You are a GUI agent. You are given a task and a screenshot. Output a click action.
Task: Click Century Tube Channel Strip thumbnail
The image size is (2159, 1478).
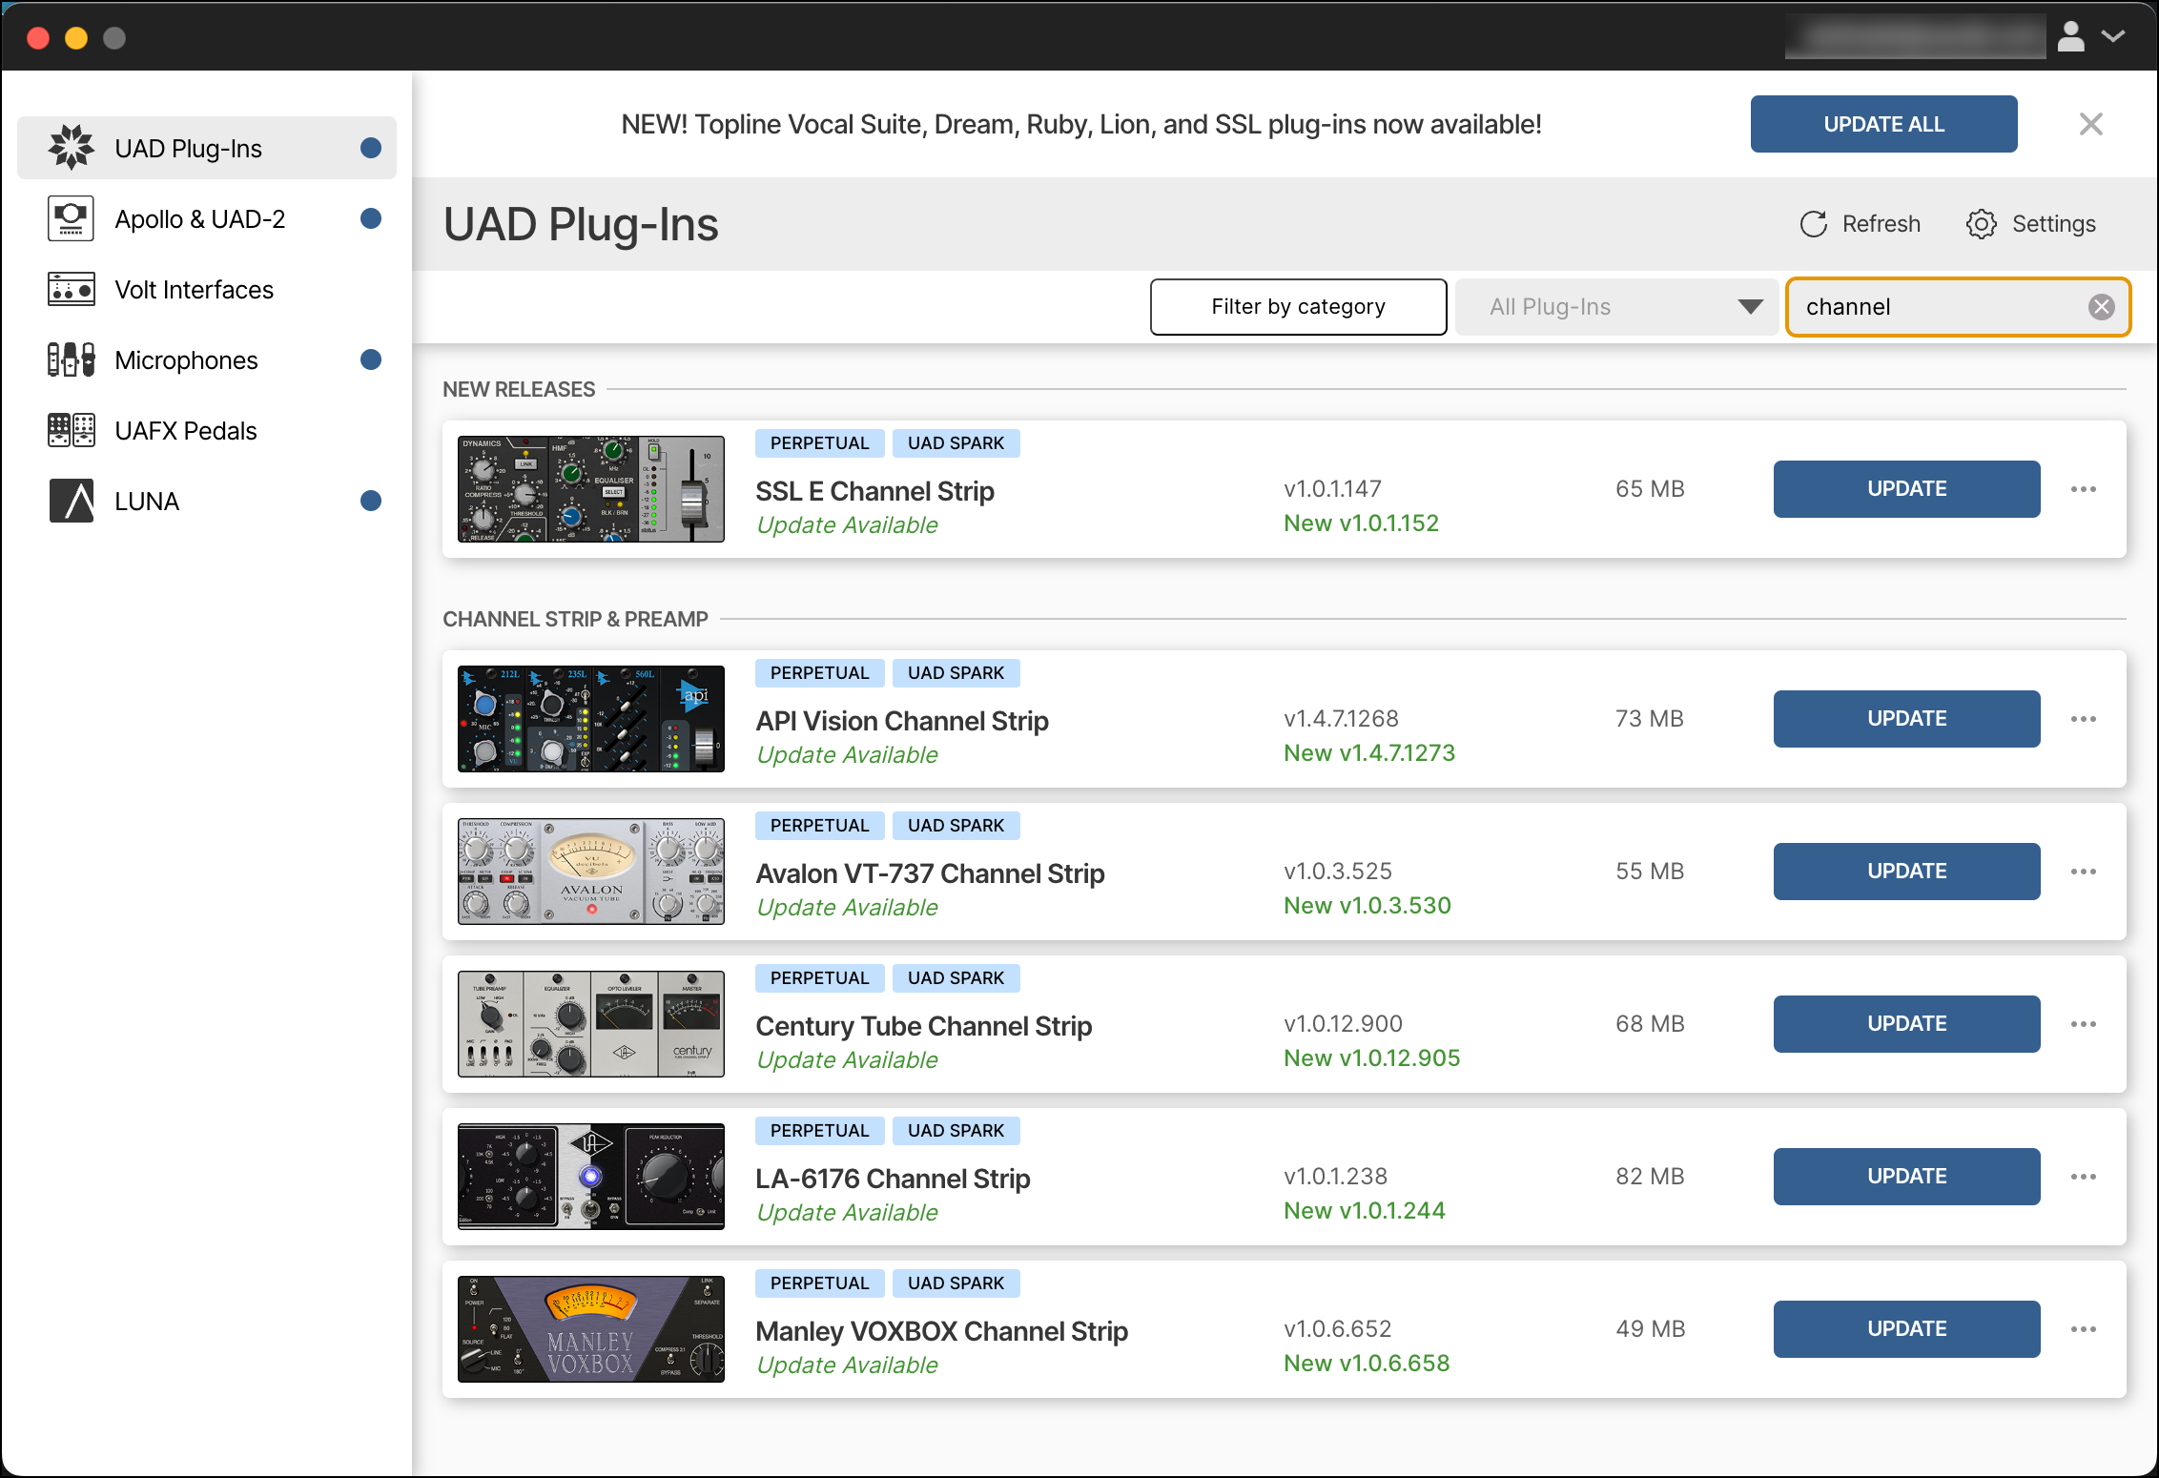591,1024
